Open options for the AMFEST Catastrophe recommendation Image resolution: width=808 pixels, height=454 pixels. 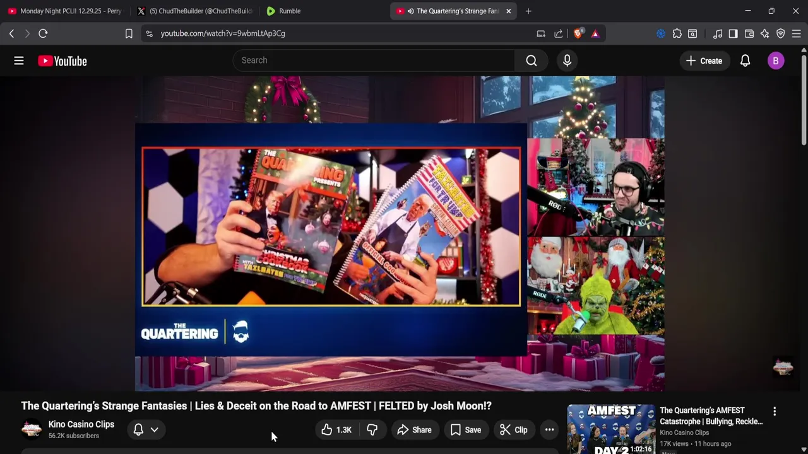[x=775, y=411]
